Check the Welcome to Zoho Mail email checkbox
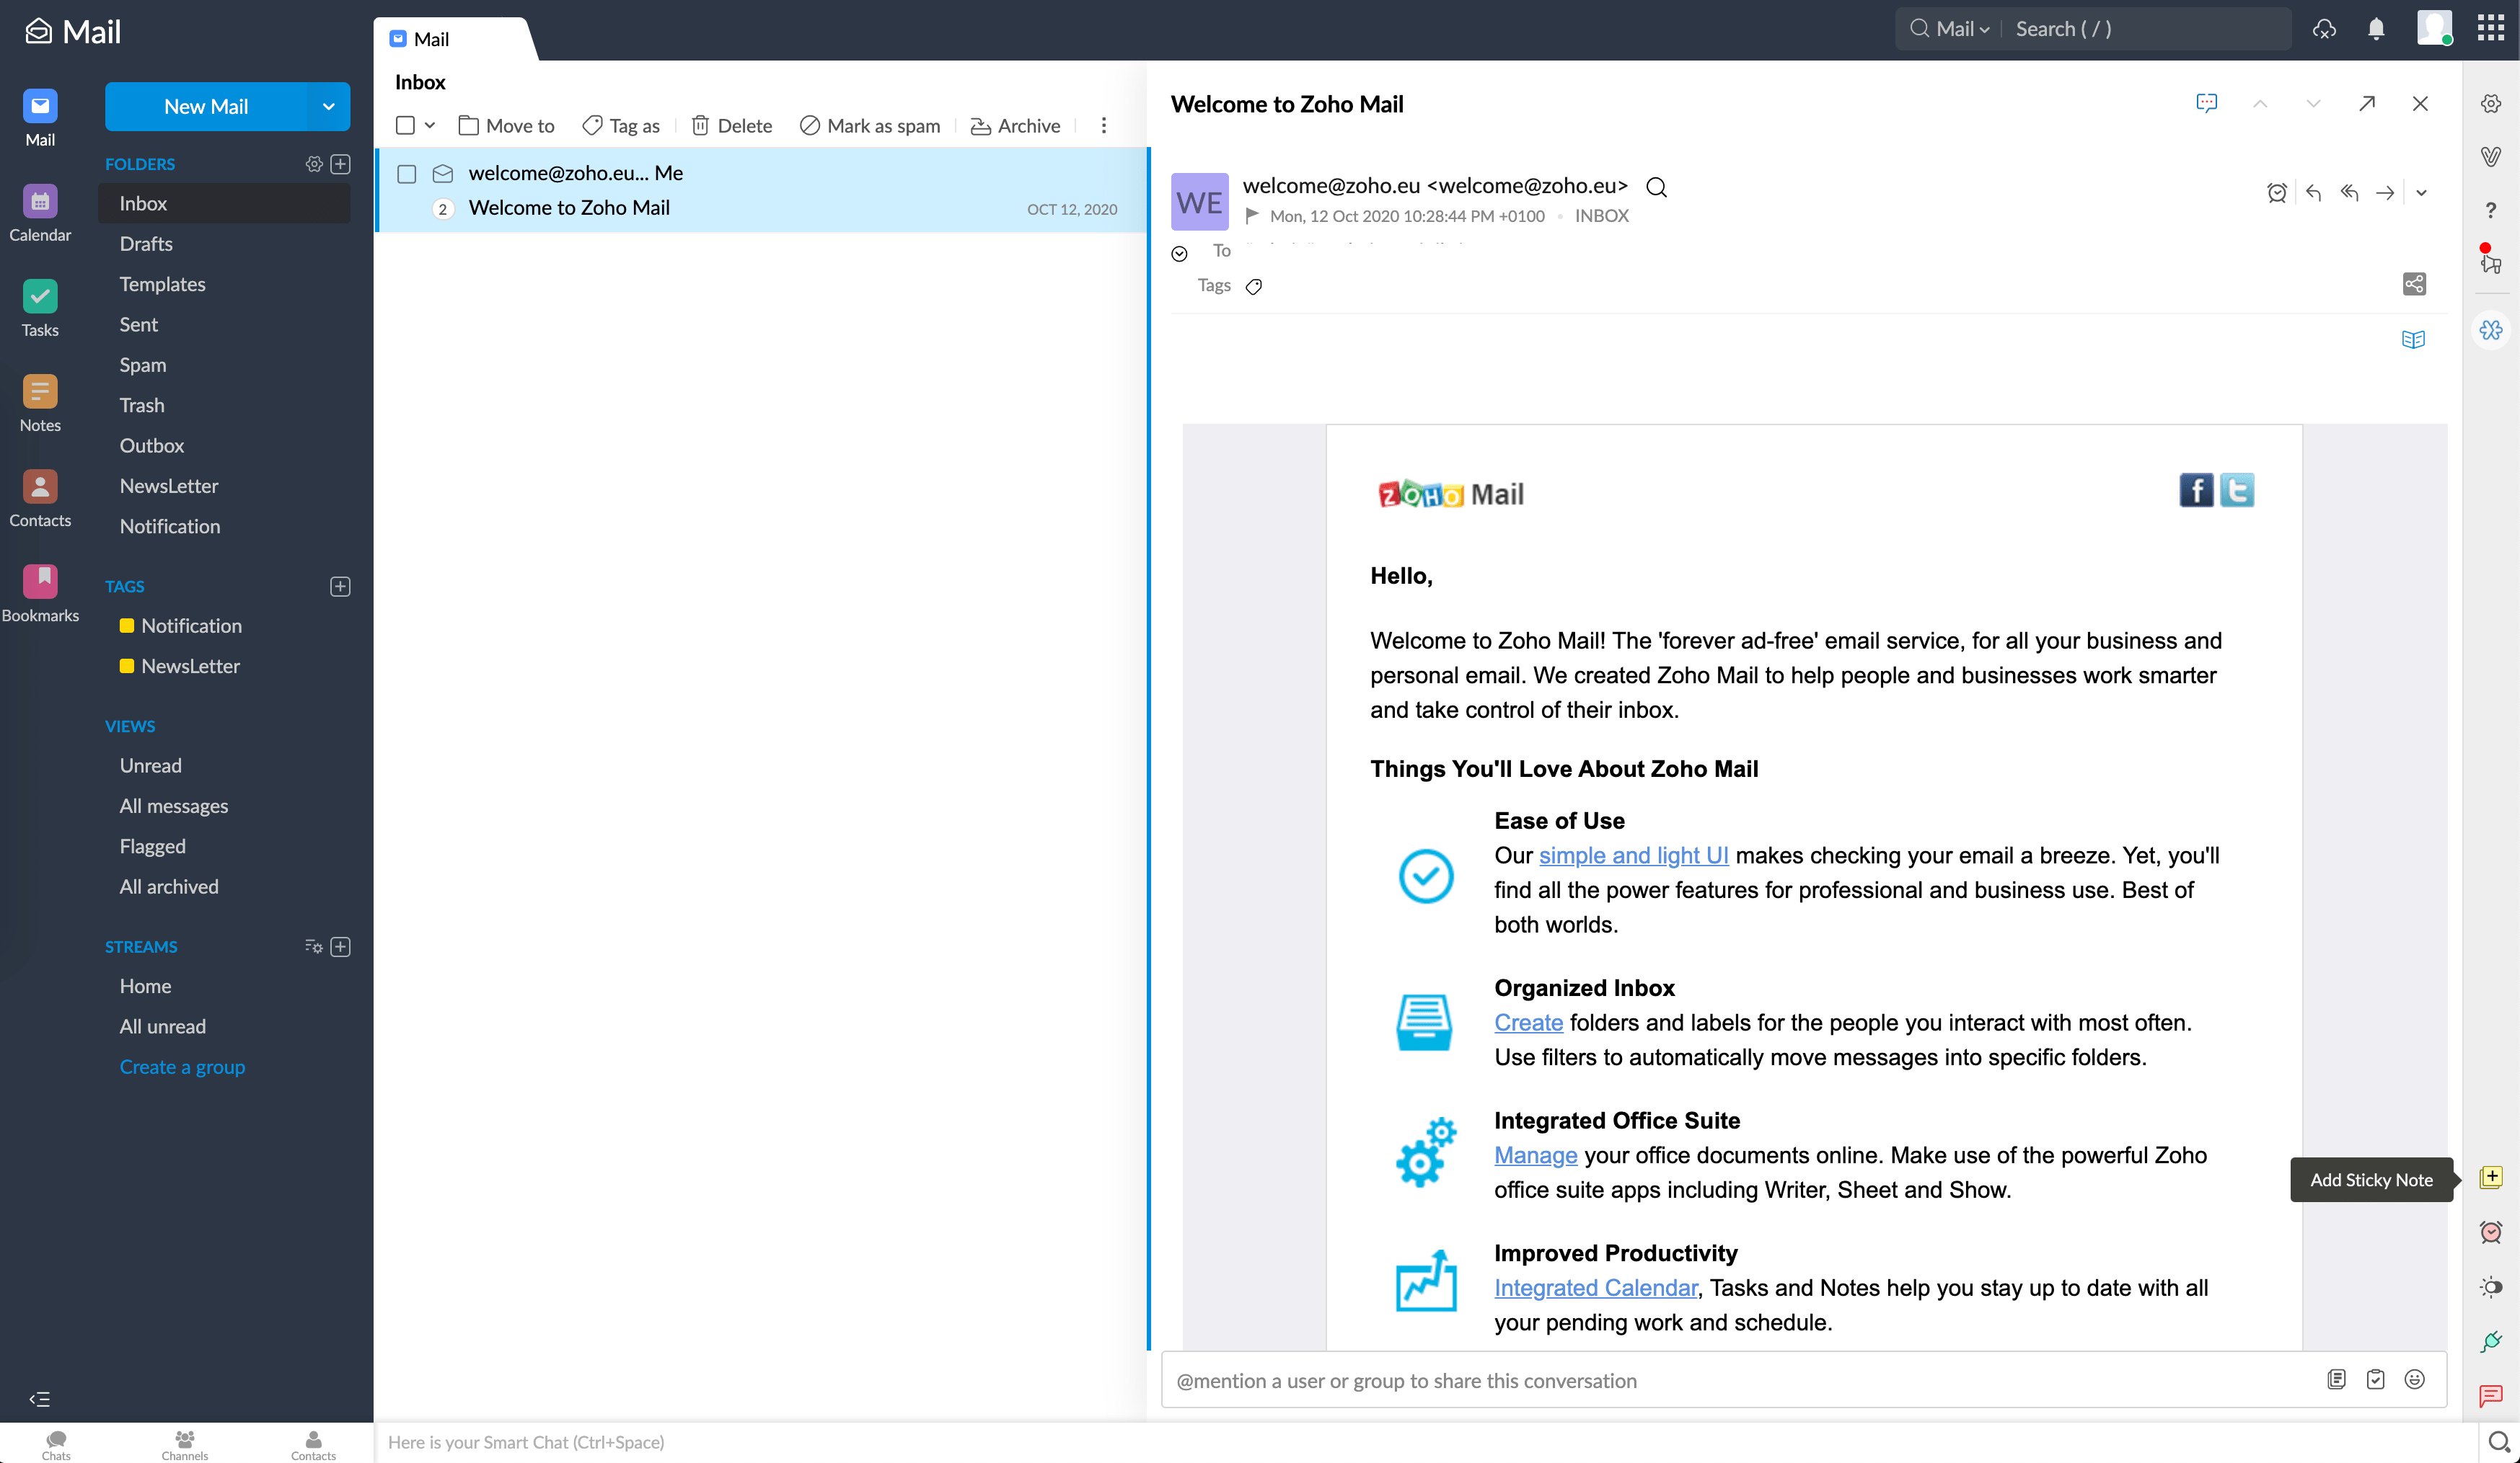Screen dimensions: 2520x1463 point(407,174)
